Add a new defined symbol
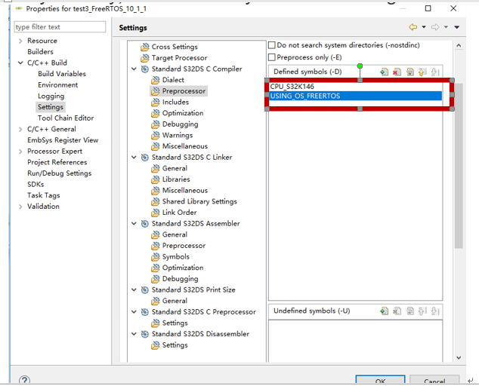 tap(385, 72)
